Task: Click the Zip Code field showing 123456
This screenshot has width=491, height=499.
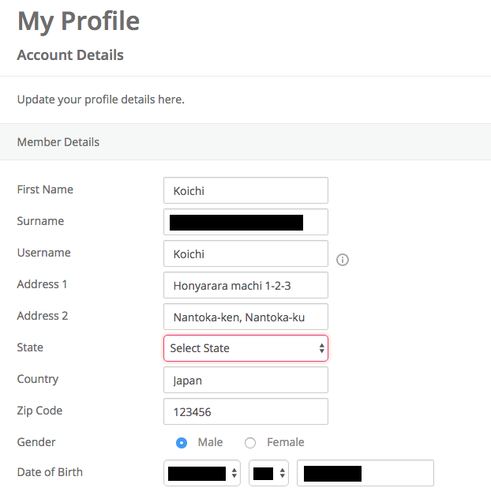Action: tap(245, 411)
